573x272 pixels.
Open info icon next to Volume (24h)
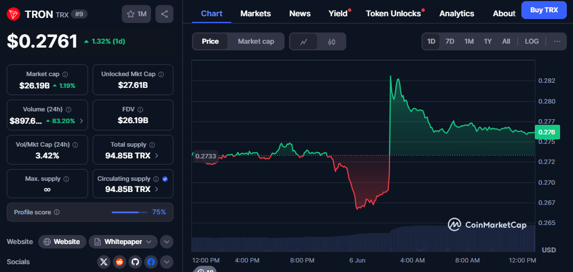pyautogui.click(x=68, y=109)
